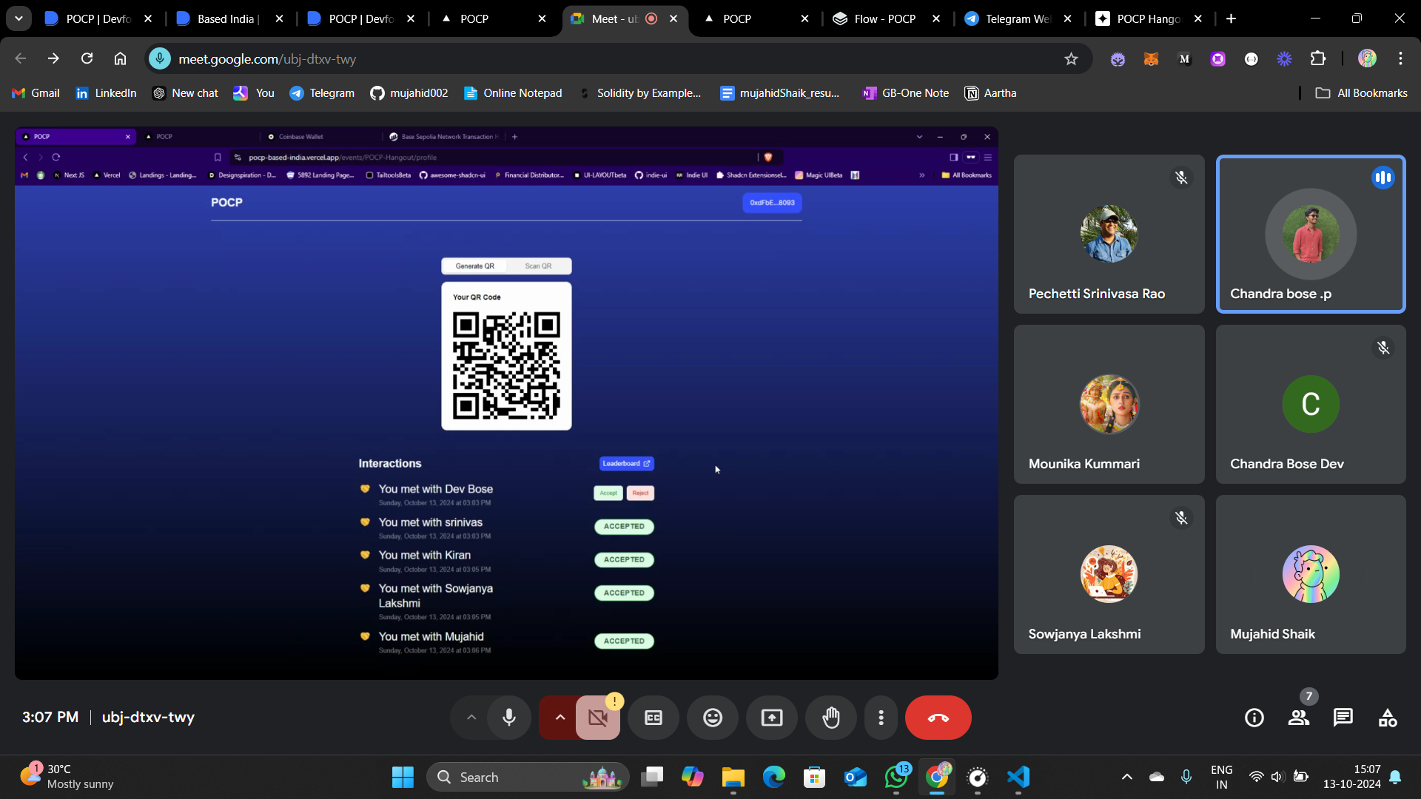This screenshot has height=799, width=1421.
Task: Open the MetaMask fox extension
Action: tap(1151, 58)
